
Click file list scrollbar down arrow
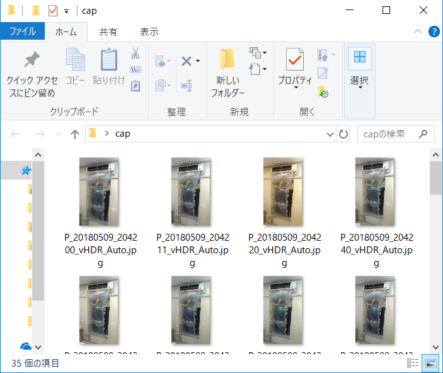[435, 347]
